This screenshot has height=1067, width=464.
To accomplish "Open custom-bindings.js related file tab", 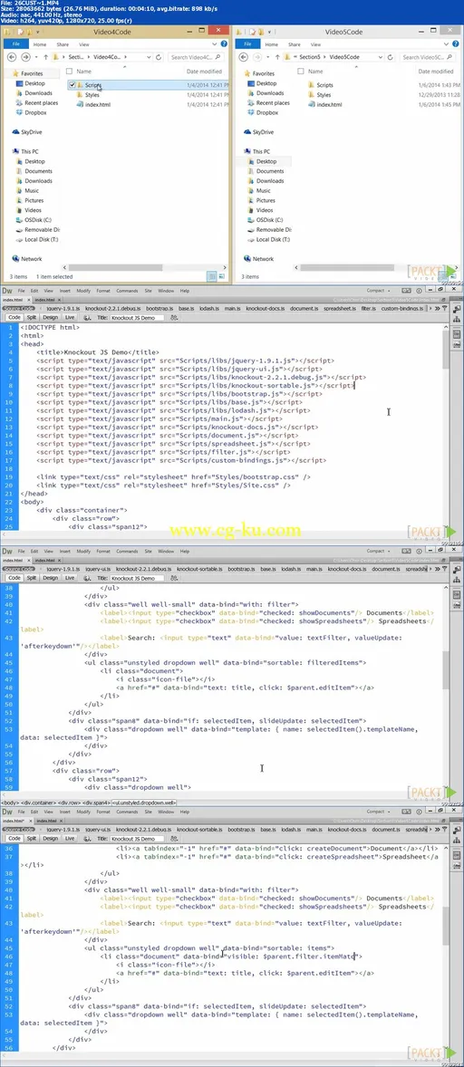I will tap(402, 308).
